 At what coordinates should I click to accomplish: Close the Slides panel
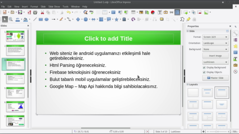[x=28, y=26]
